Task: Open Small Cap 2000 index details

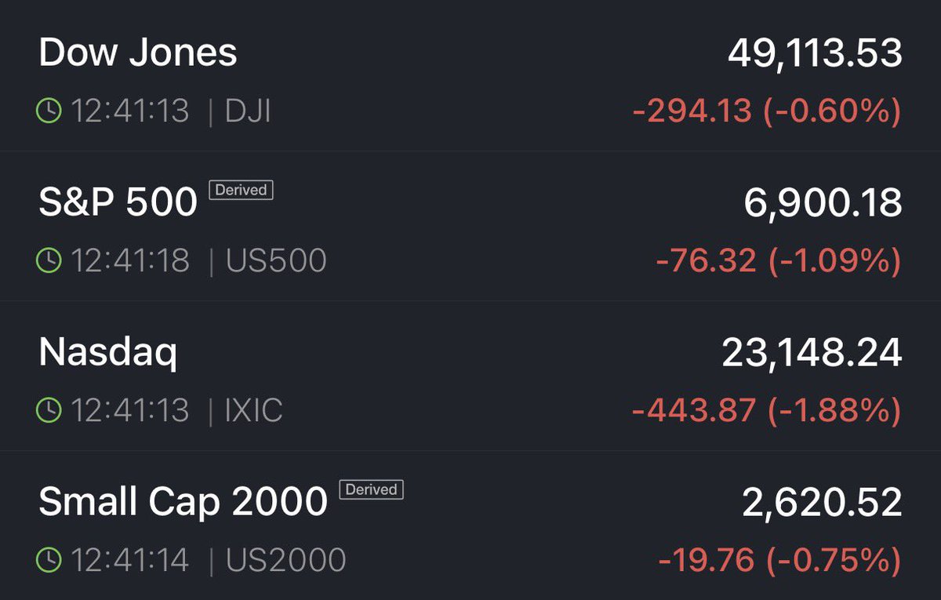Action: tap(183, 502)
